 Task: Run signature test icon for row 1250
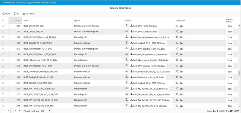point(181,32)
